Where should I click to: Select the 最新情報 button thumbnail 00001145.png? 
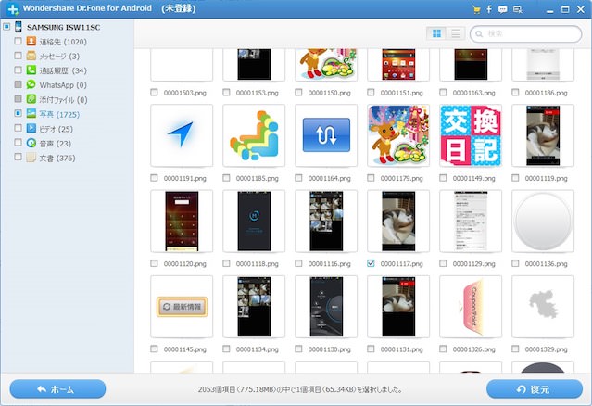[182, 307]
